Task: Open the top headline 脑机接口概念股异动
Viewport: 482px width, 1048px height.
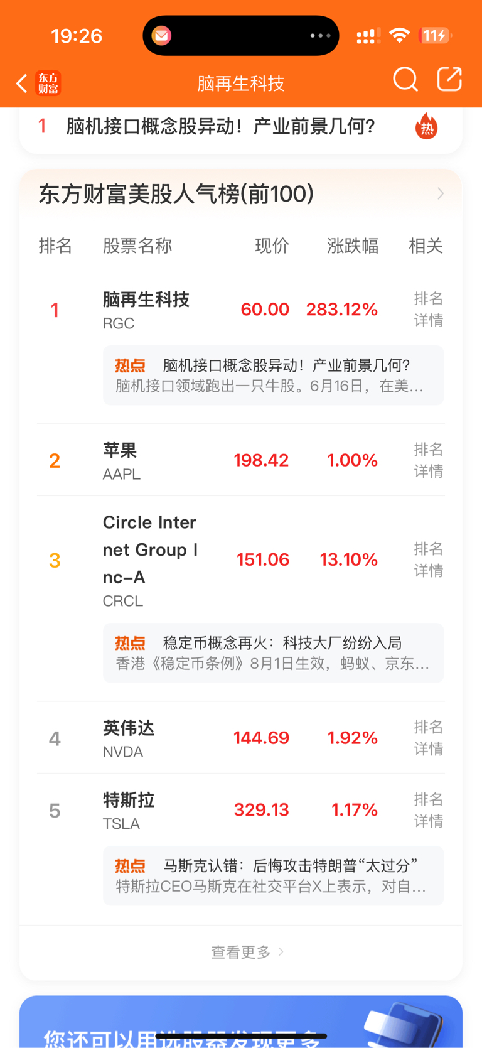Action: point(221,126)
